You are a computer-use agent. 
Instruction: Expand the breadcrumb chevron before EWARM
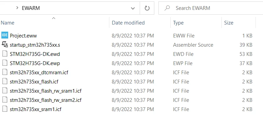[x=17, y=8]
